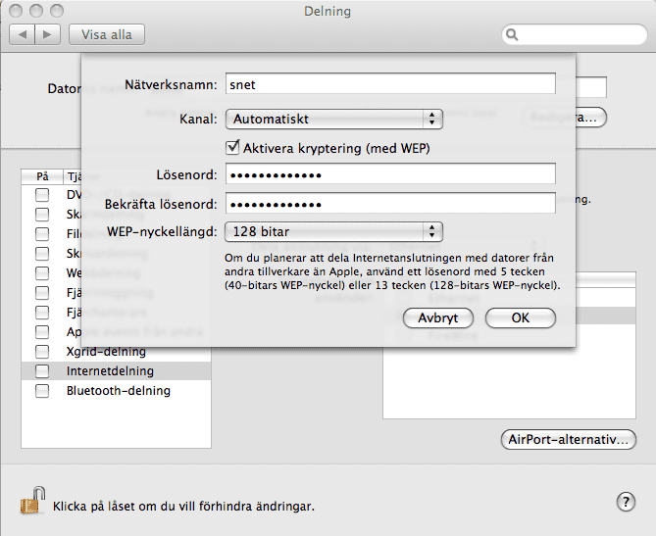Viewport: 656px width, 536px height.
Task: Toggle the Bluetooth-delning checkbox
Action: tap(42, 391)
